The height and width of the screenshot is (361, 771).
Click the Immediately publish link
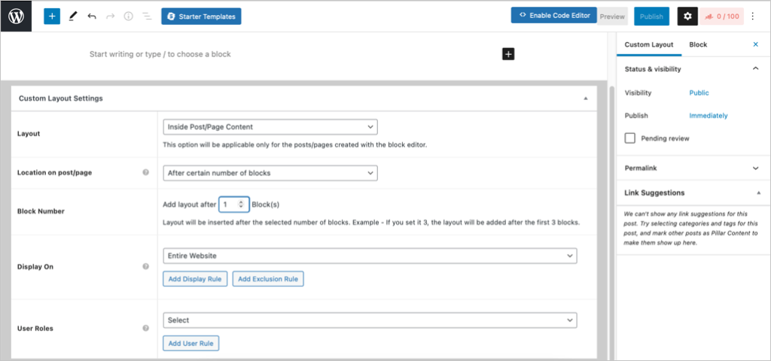[708, 116]
